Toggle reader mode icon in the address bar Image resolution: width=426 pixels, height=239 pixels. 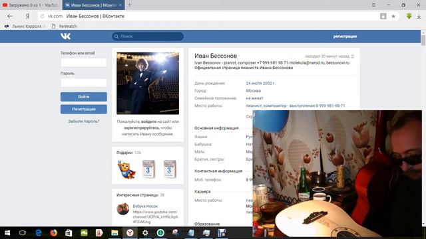coord(383,16)
